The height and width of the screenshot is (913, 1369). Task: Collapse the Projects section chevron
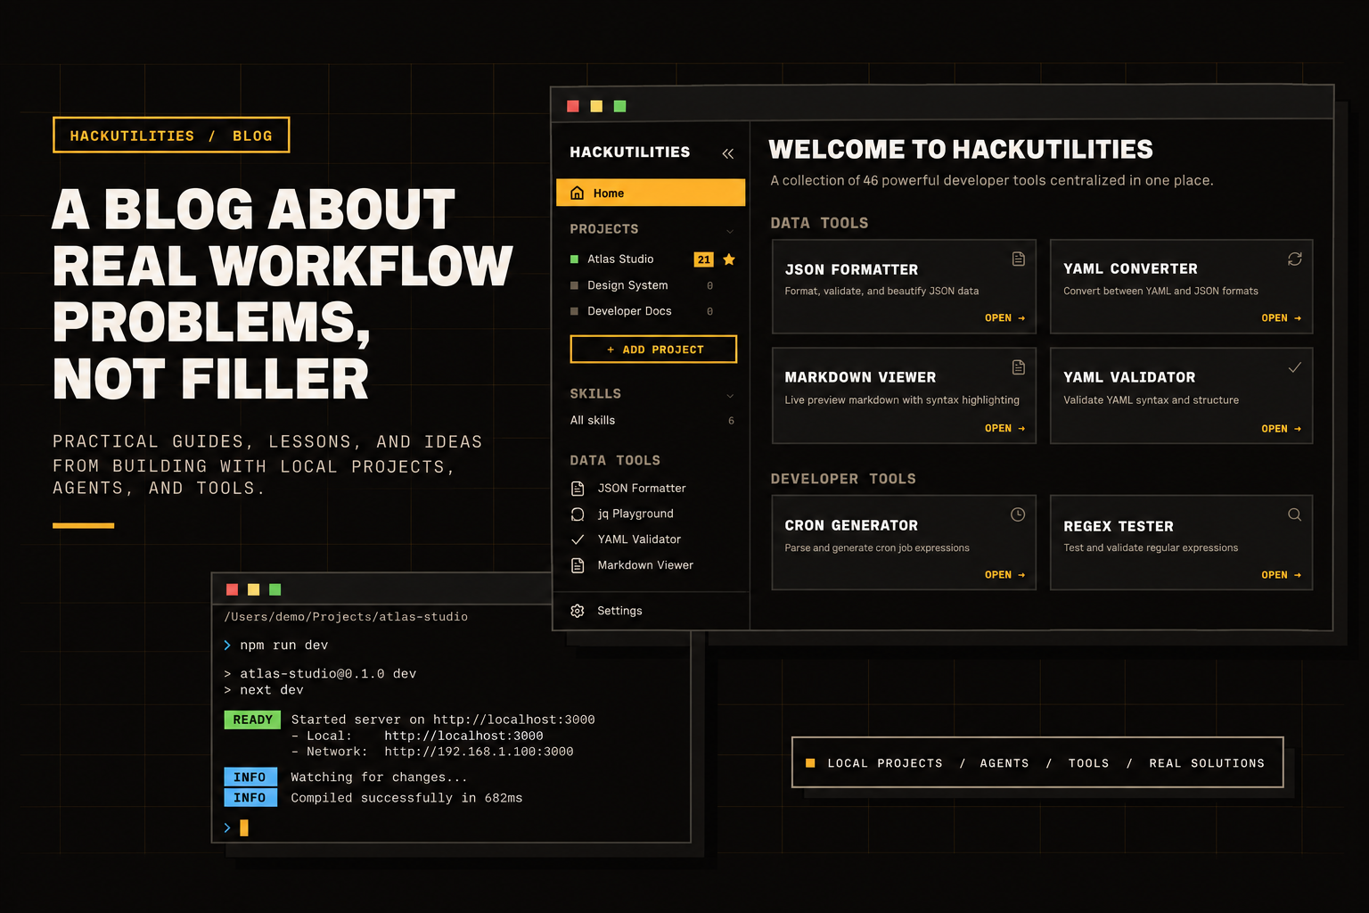pyautogui.click(x=730, y=231)
